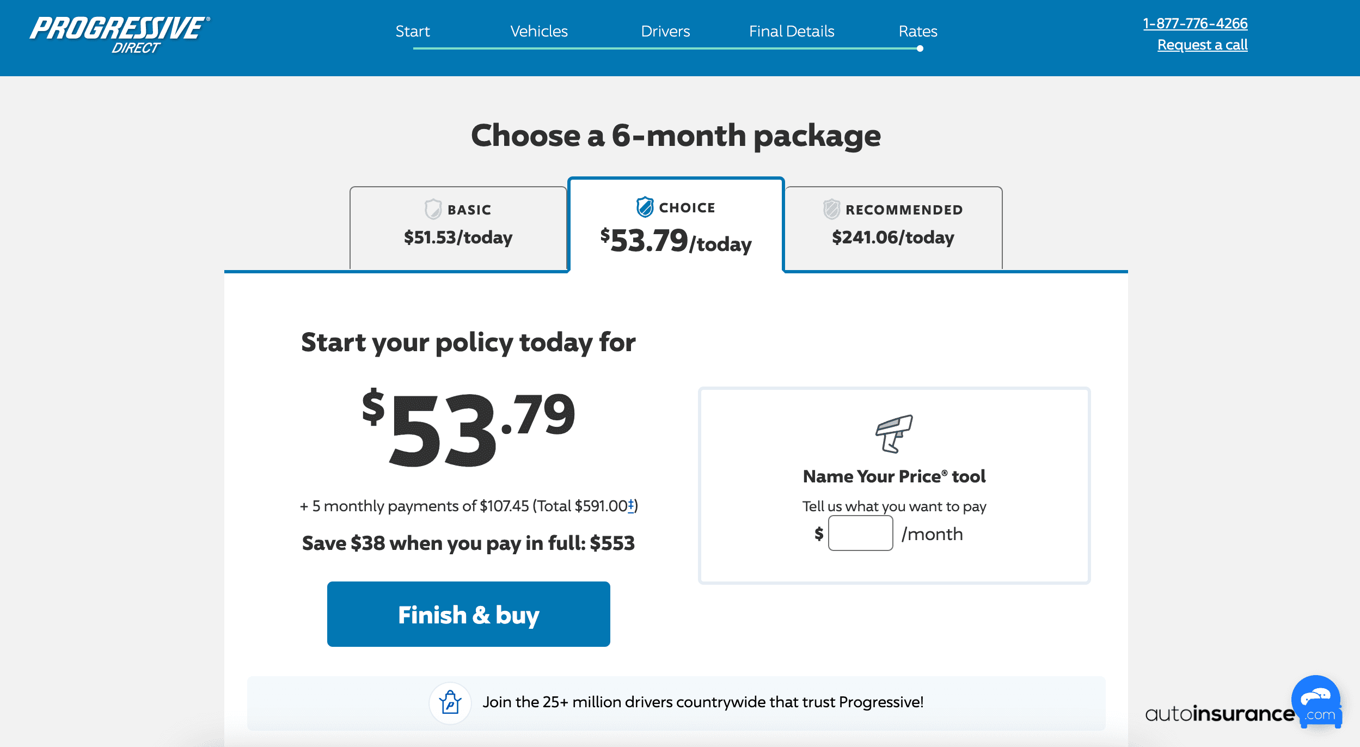Image resolution: width=1360 pixels, height=747 pixels.
Task: Go to the Start step
Action: click(413, 31)
